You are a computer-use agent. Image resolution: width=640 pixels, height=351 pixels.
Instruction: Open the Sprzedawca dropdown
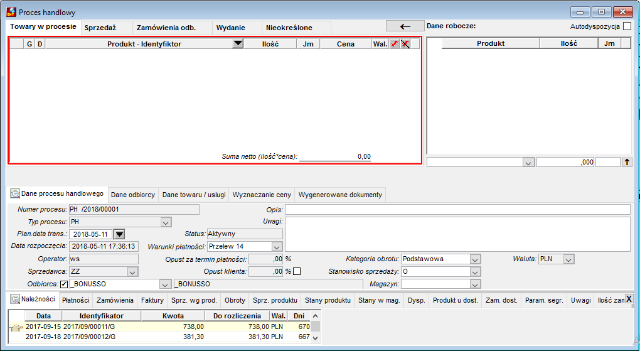pos(132,272)
